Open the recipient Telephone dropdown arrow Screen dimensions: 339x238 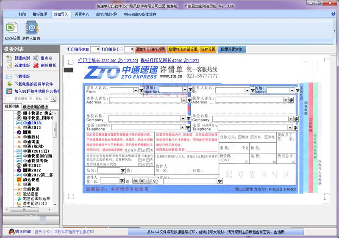pyautogui.click(x=290, y=128)
